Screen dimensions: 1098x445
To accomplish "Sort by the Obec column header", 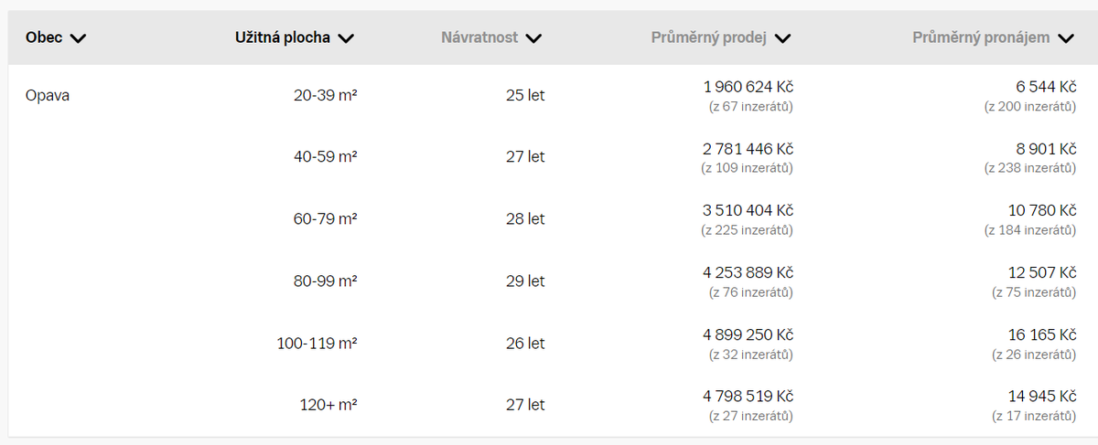I will click(44, 37).
